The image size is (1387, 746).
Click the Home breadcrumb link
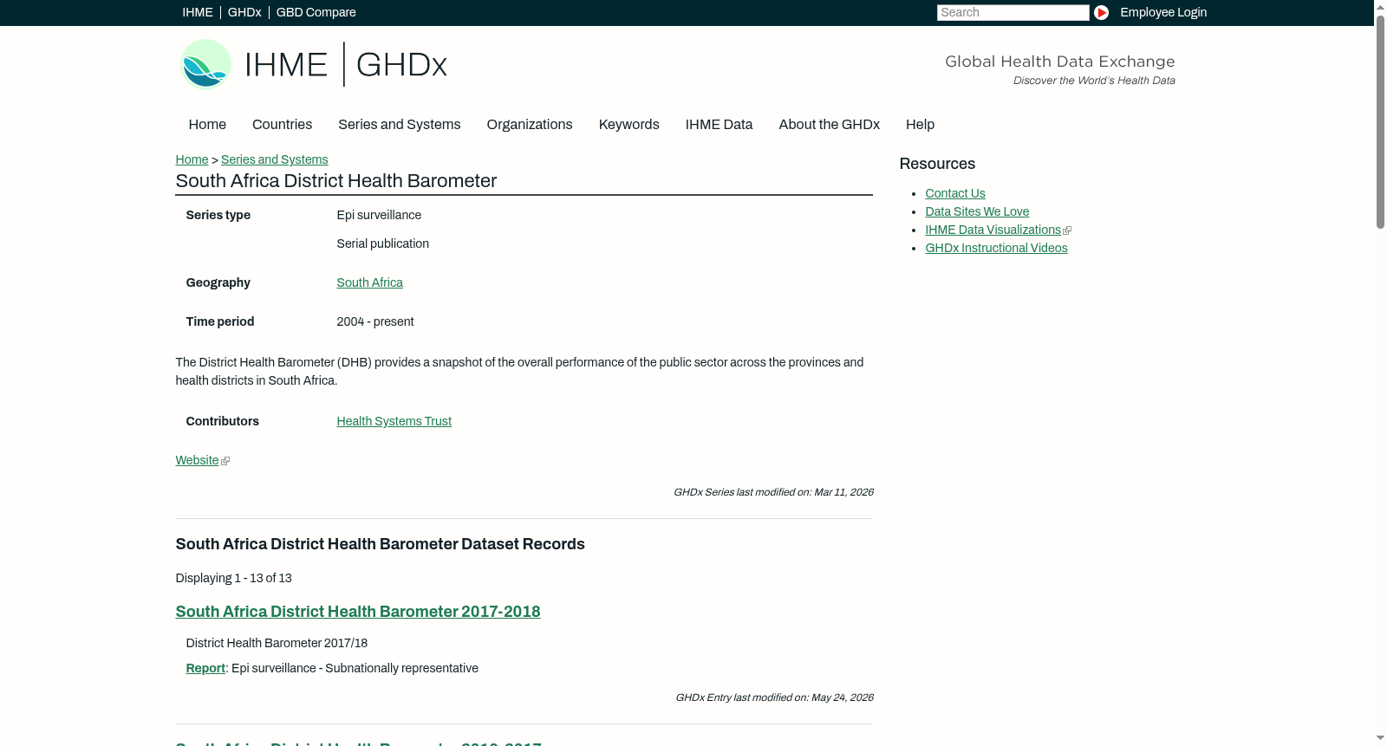point(192,159)
